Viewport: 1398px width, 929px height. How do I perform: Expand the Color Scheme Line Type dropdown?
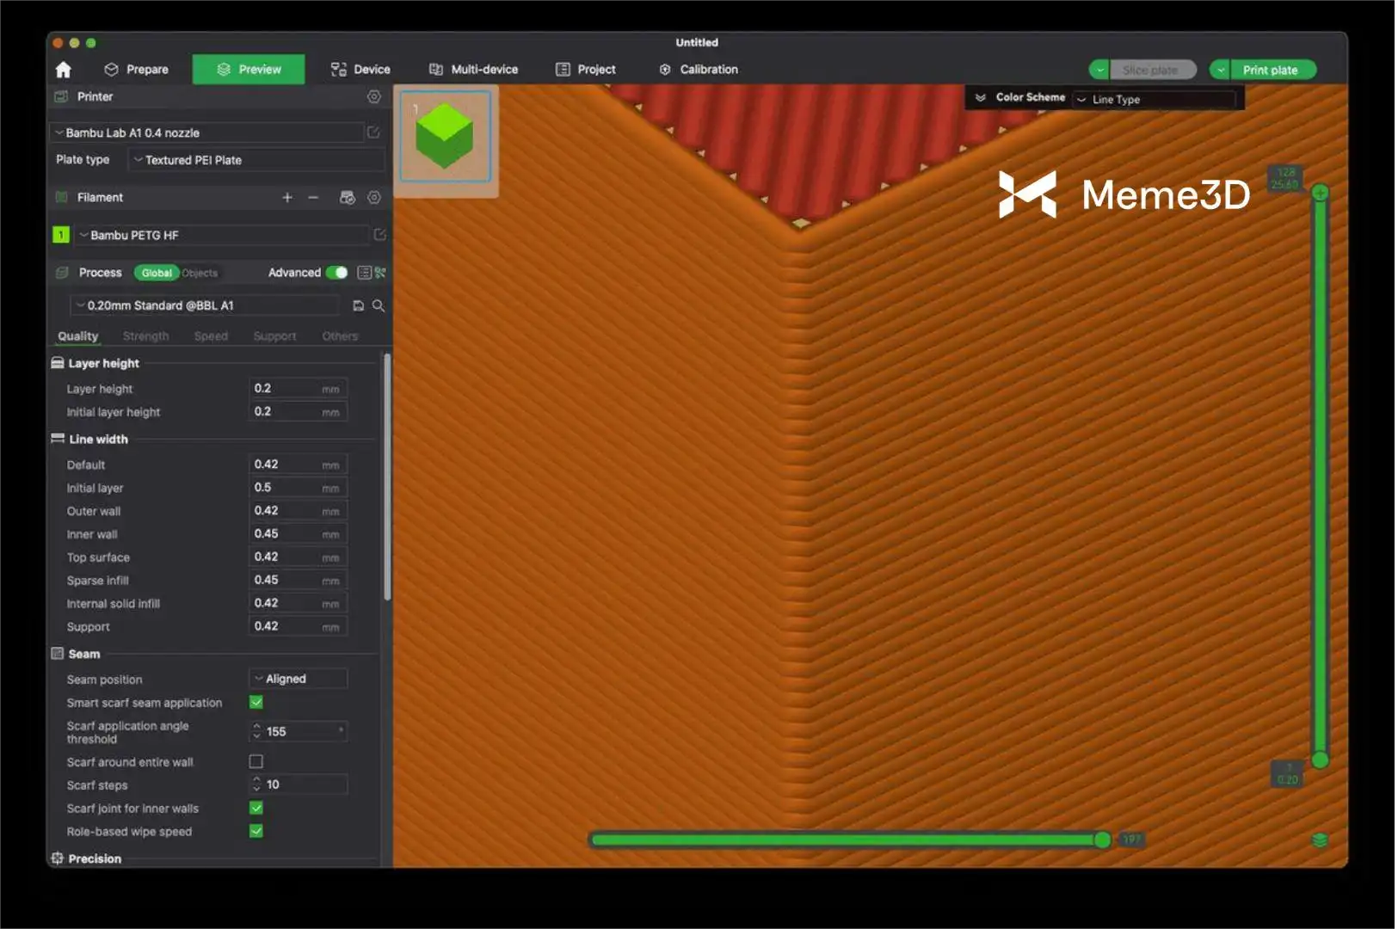(x=1154, y=100)
